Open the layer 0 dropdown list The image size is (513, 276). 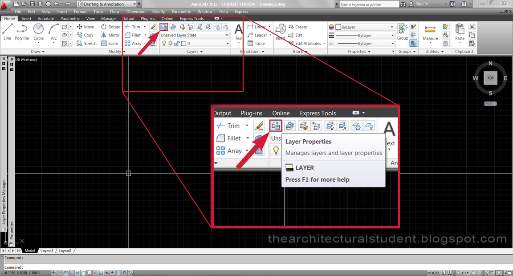click(x=194, y=43)
